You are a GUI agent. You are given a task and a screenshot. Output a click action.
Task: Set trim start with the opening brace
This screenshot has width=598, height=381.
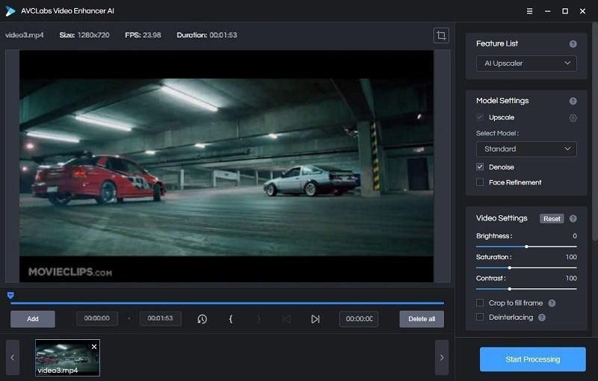coord(231,319)
